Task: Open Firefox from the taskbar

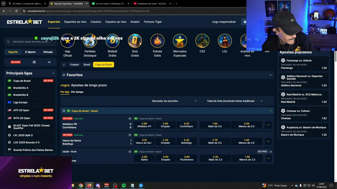Action: coord(89,186)
